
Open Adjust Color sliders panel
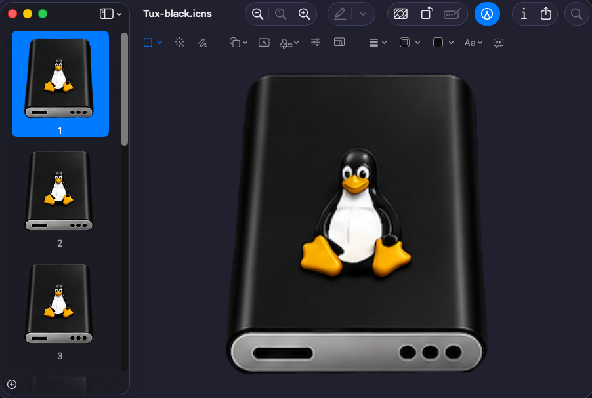(x=316, y=42)
